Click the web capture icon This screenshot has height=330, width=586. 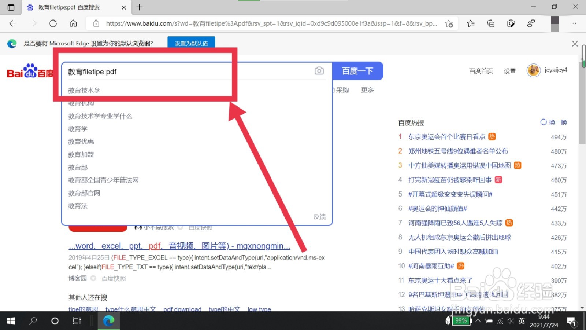511,23
